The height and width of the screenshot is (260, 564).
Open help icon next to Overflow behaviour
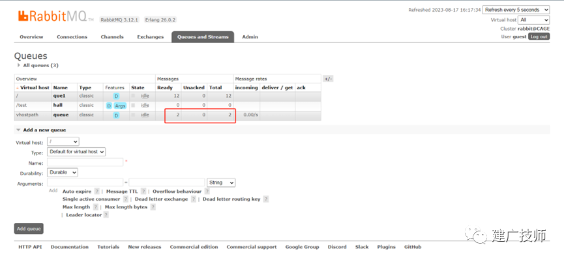tap(207, 192)
